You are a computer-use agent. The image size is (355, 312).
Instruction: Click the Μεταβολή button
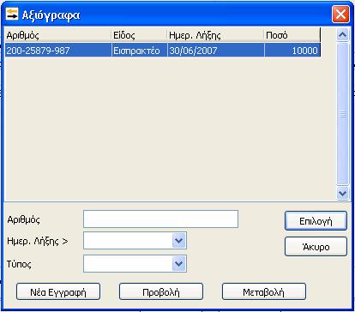click(x=264, y=292)
